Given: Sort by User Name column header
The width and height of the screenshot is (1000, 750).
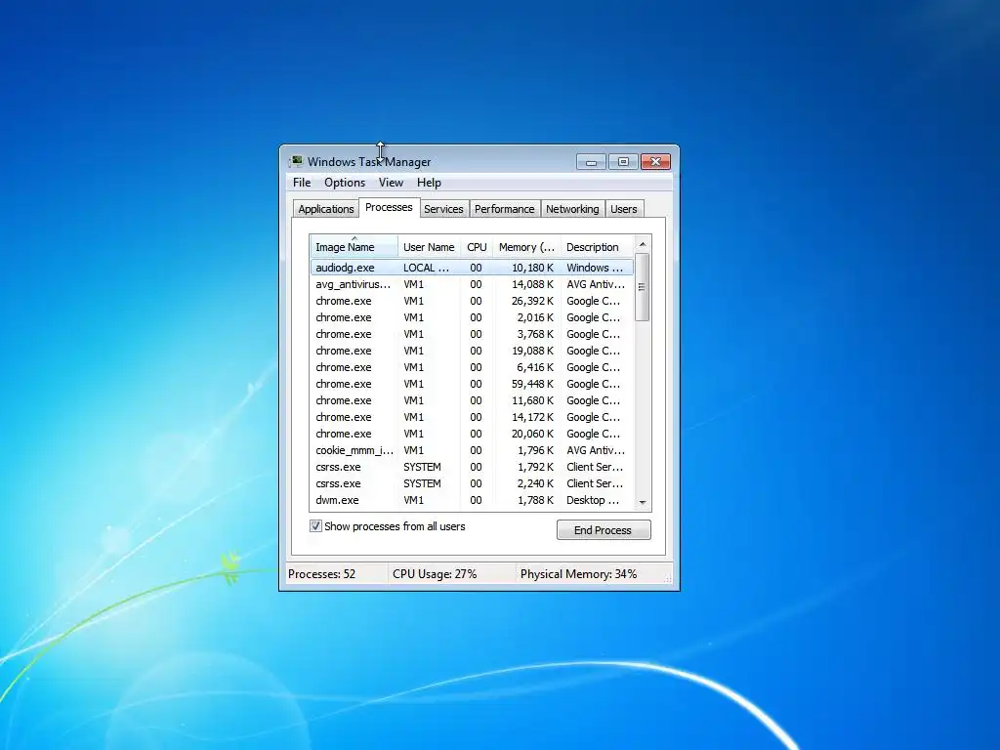Looking at the screenshot, I should [x=430, y=247].
